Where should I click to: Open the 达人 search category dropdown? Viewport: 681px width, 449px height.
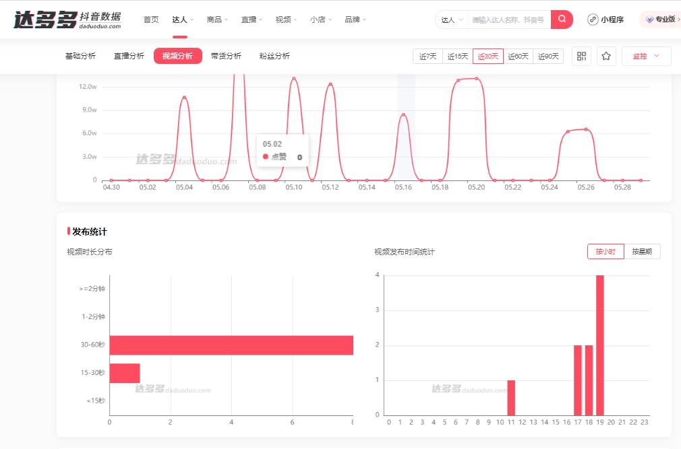(450, 20)
